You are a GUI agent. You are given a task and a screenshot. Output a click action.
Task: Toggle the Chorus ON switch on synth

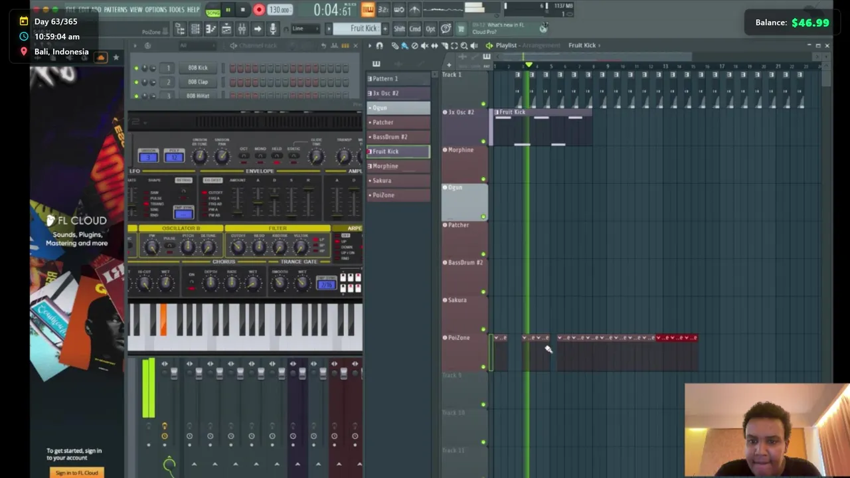(x=191, y=282)
